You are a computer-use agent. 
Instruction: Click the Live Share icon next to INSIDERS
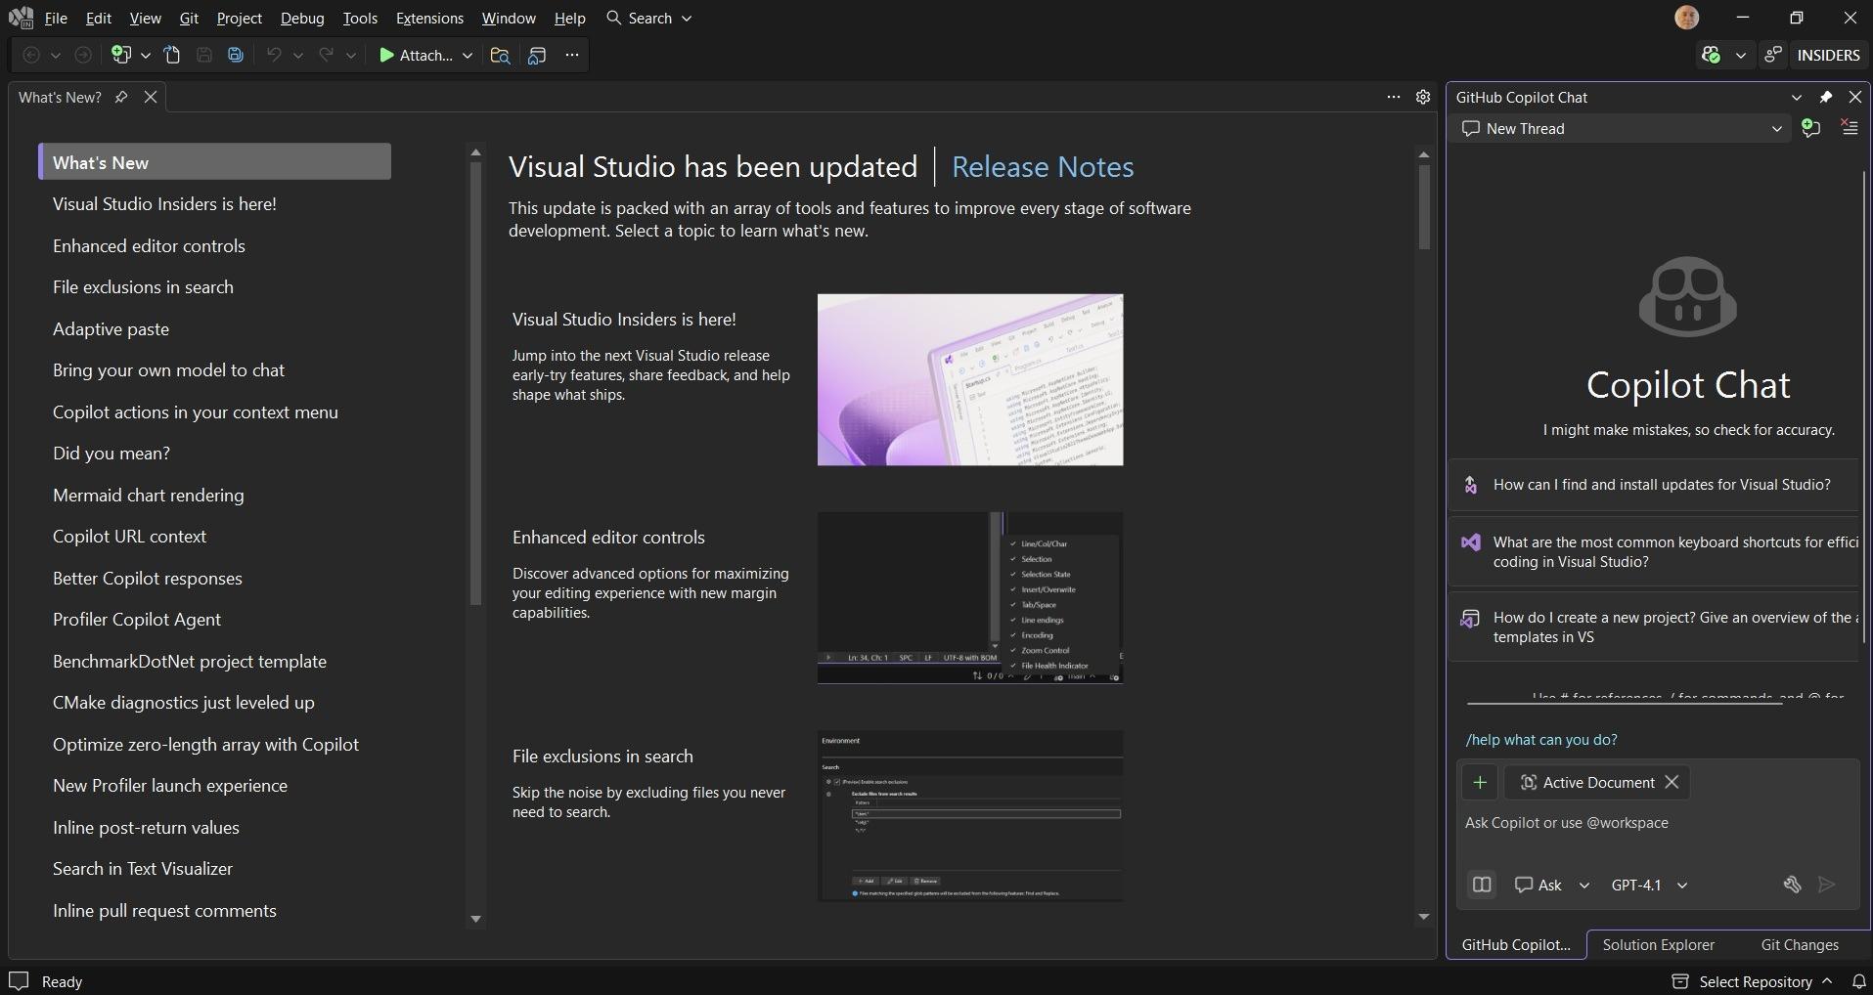1773,55
